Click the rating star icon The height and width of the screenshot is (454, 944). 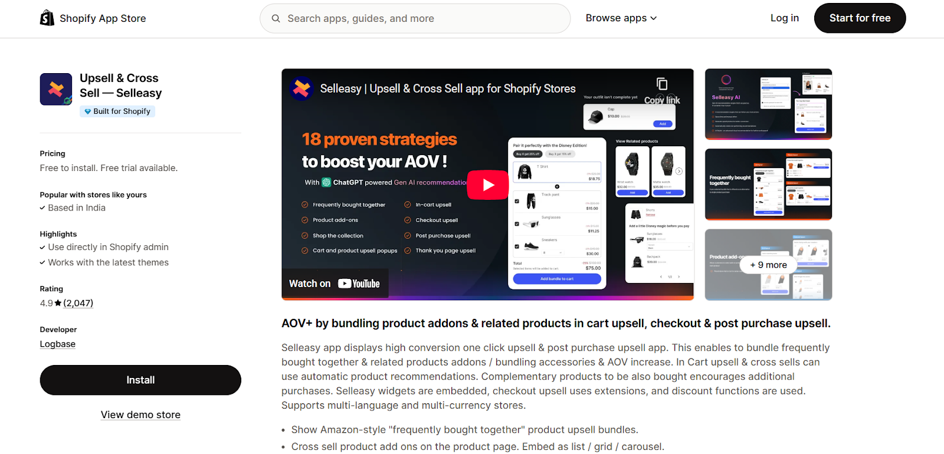tap(58, 303)
